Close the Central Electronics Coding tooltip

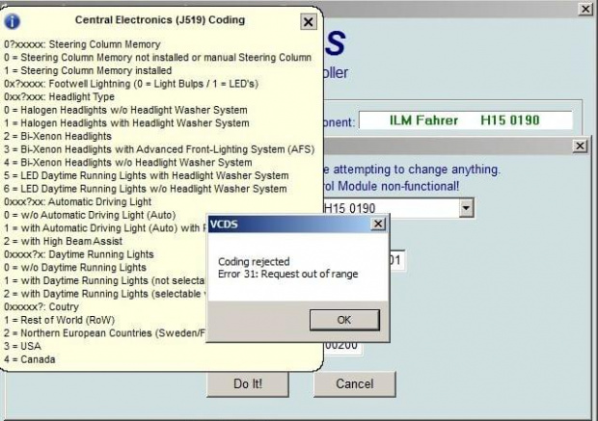[x=308, y=22]
